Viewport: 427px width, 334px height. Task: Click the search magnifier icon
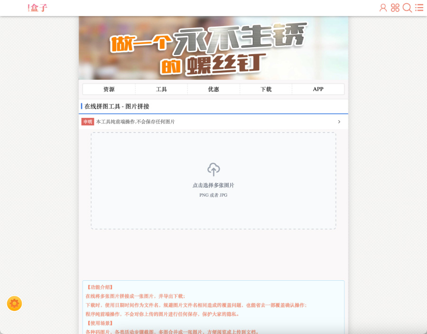point(407,8)
